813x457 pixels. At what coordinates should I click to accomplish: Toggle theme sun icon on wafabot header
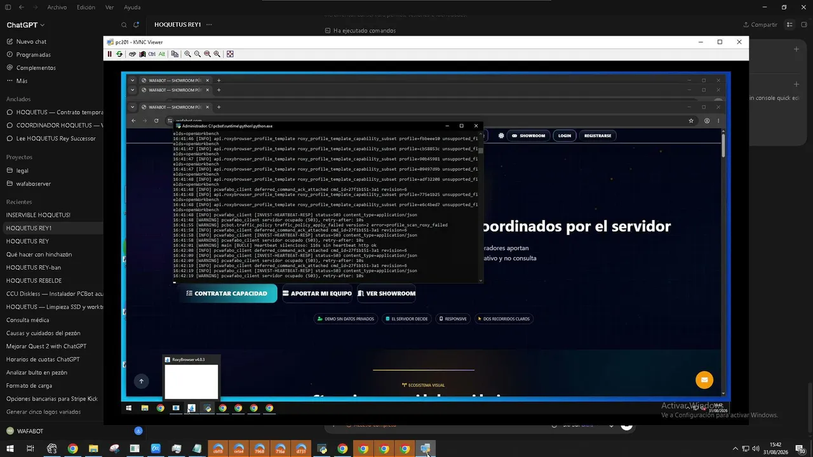click(501, 135)
